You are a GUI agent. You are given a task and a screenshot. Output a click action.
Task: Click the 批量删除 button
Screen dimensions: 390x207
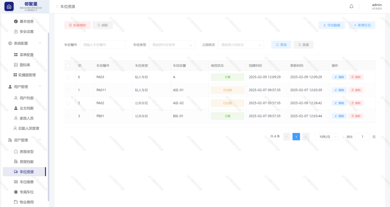coord(77,25)
